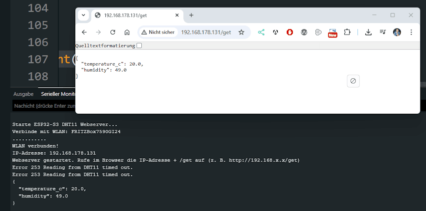Click the extension icon with New badge
Viewport: 426px width, 211px height.
[332, 33]
